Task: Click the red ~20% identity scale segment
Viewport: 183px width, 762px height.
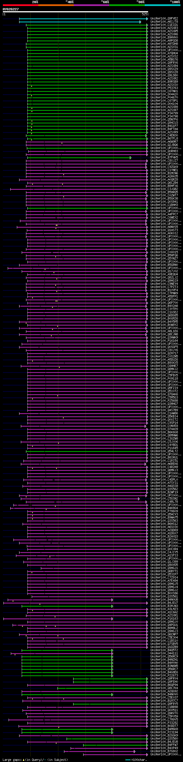Action: tap(20, 5)
